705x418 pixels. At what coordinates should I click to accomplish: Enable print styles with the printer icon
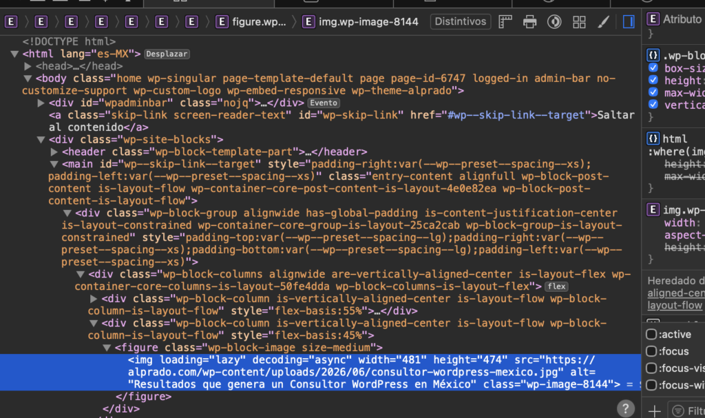tap(529, 21)
